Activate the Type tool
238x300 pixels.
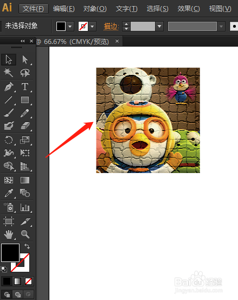pos(25,86)
